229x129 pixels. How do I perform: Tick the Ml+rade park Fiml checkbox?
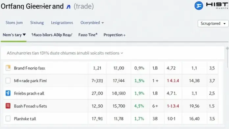tap(8, 81)
